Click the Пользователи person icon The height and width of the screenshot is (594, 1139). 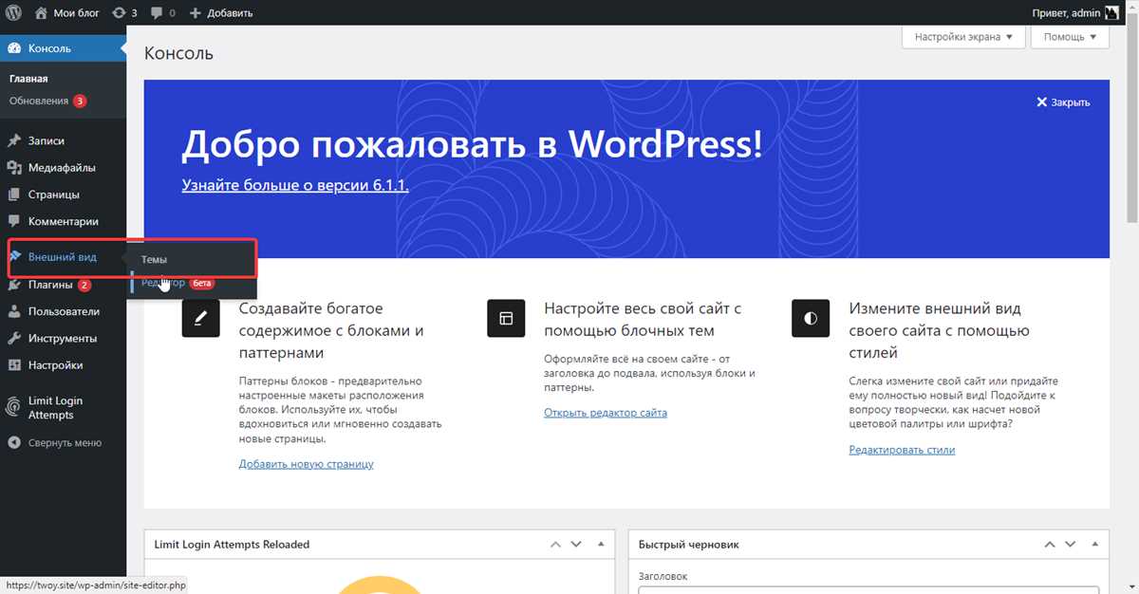point(14,311)
